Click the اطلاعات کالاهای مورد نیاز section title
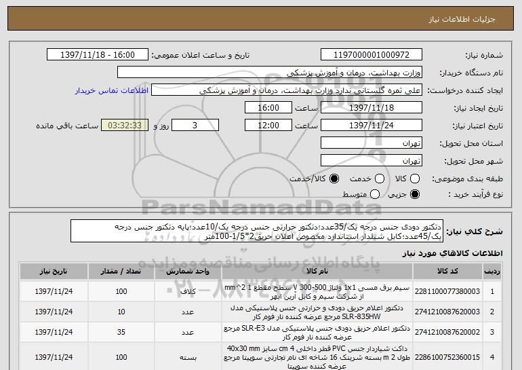Screen dimensions: 522x370 click(453, 254)
